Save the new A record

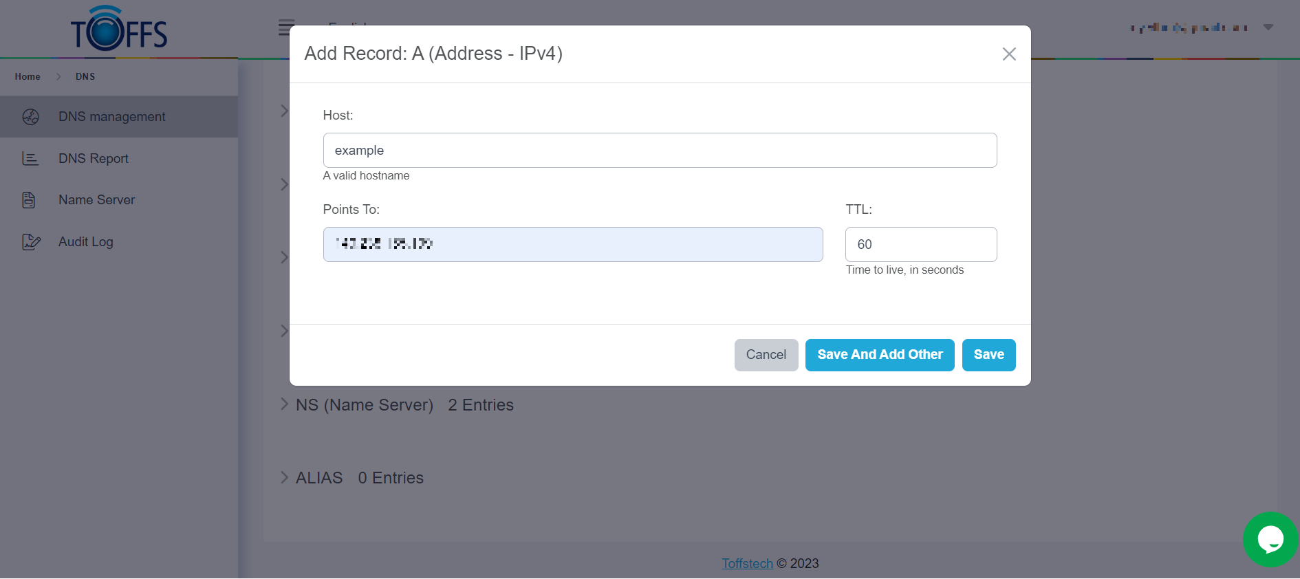click(x=988, y=355)
